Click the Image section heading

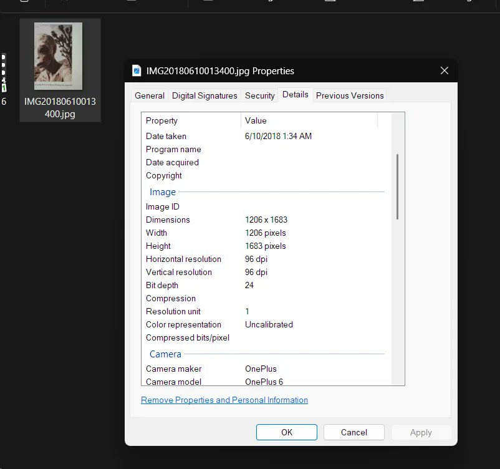point(163,192)
